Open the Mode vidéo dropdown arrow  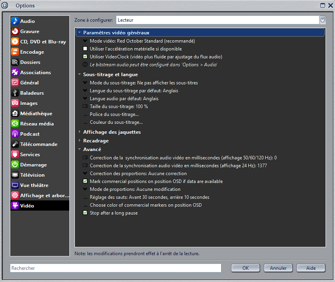85,41
